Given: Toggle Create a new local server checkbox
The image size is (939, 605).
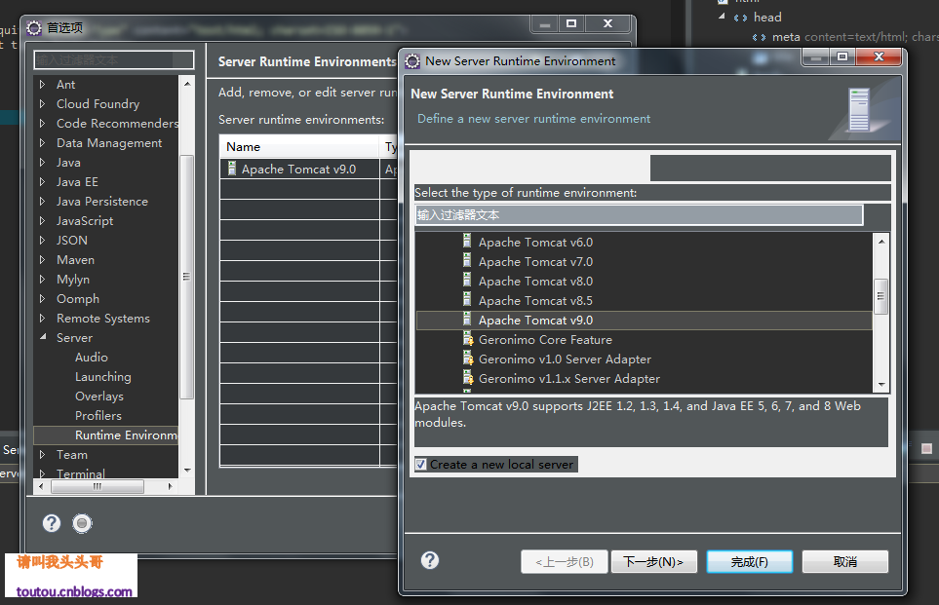Looking at the screenshot, I should (x=421, y=465).
